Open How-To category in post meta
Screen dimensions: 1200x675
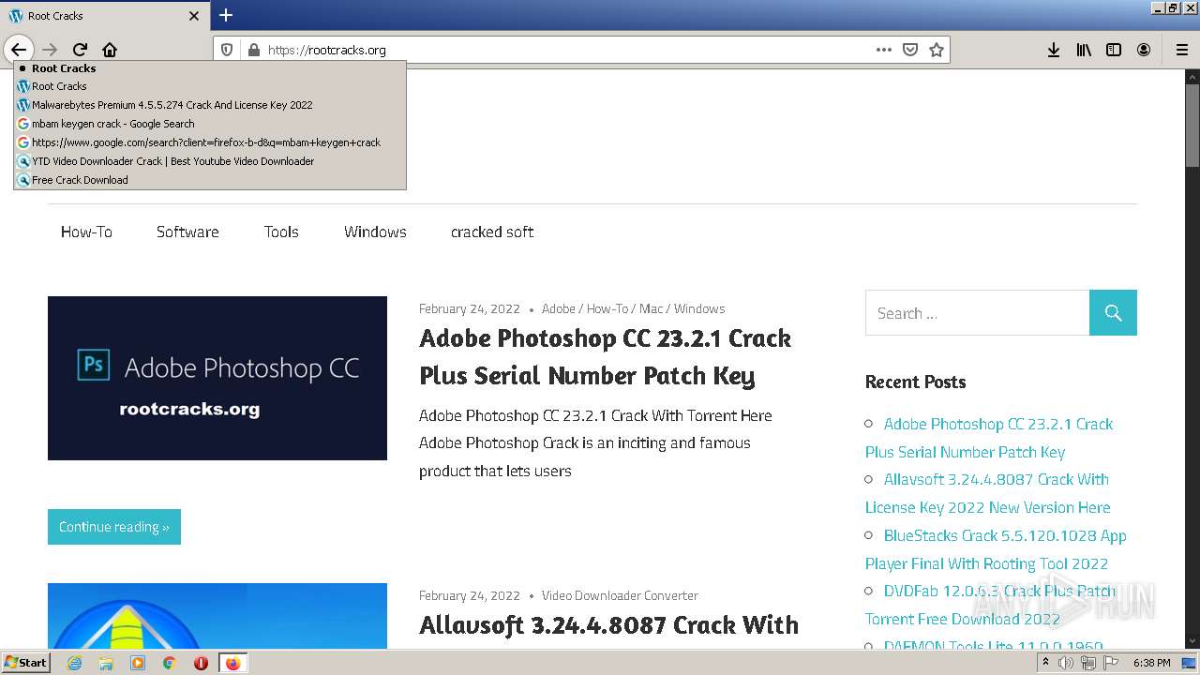[x=607, y=308]
